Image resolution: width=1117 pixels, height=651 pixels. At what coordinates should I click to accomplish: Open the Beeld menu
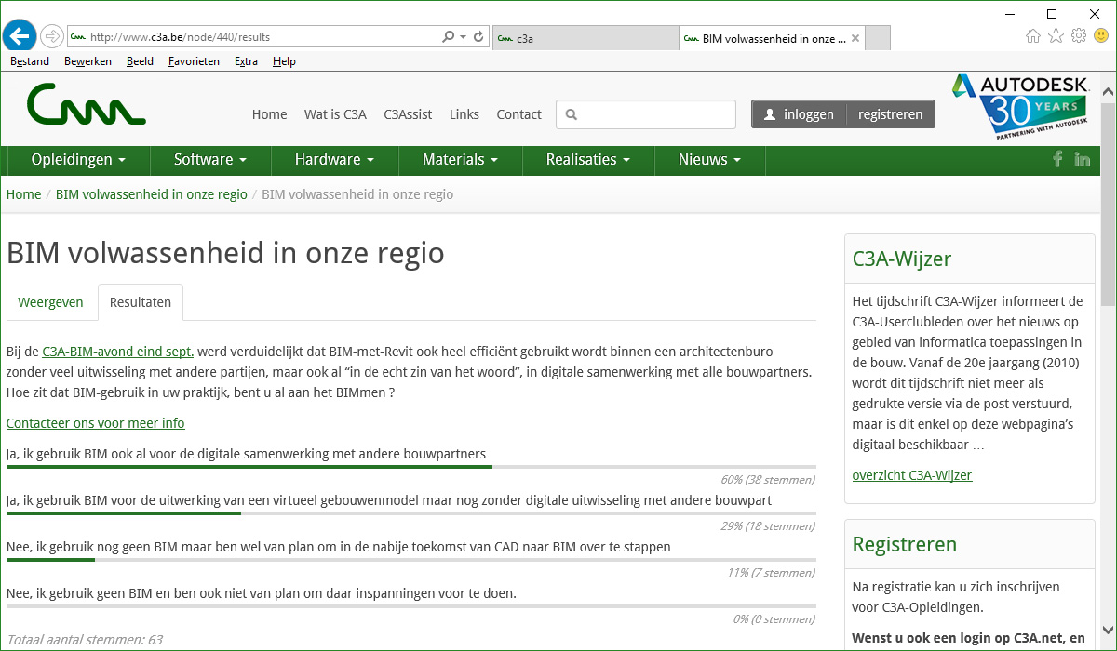pos(140,61)
